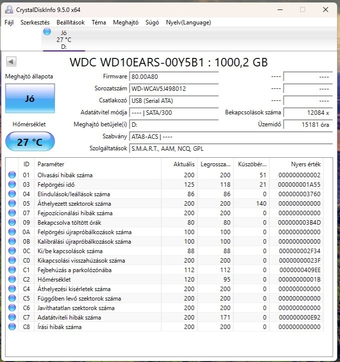Click the ID column header
340x362 pixels.
26,164
